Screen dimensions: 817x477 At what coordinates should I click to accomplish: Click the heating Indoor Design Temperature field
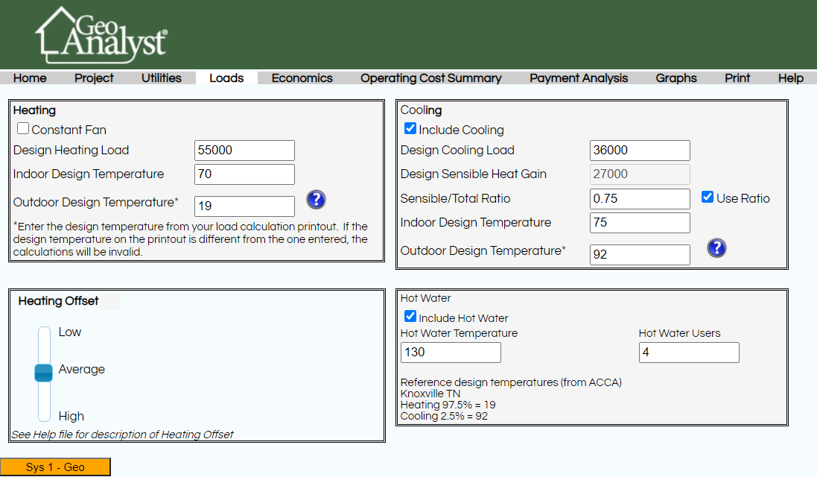244,174
